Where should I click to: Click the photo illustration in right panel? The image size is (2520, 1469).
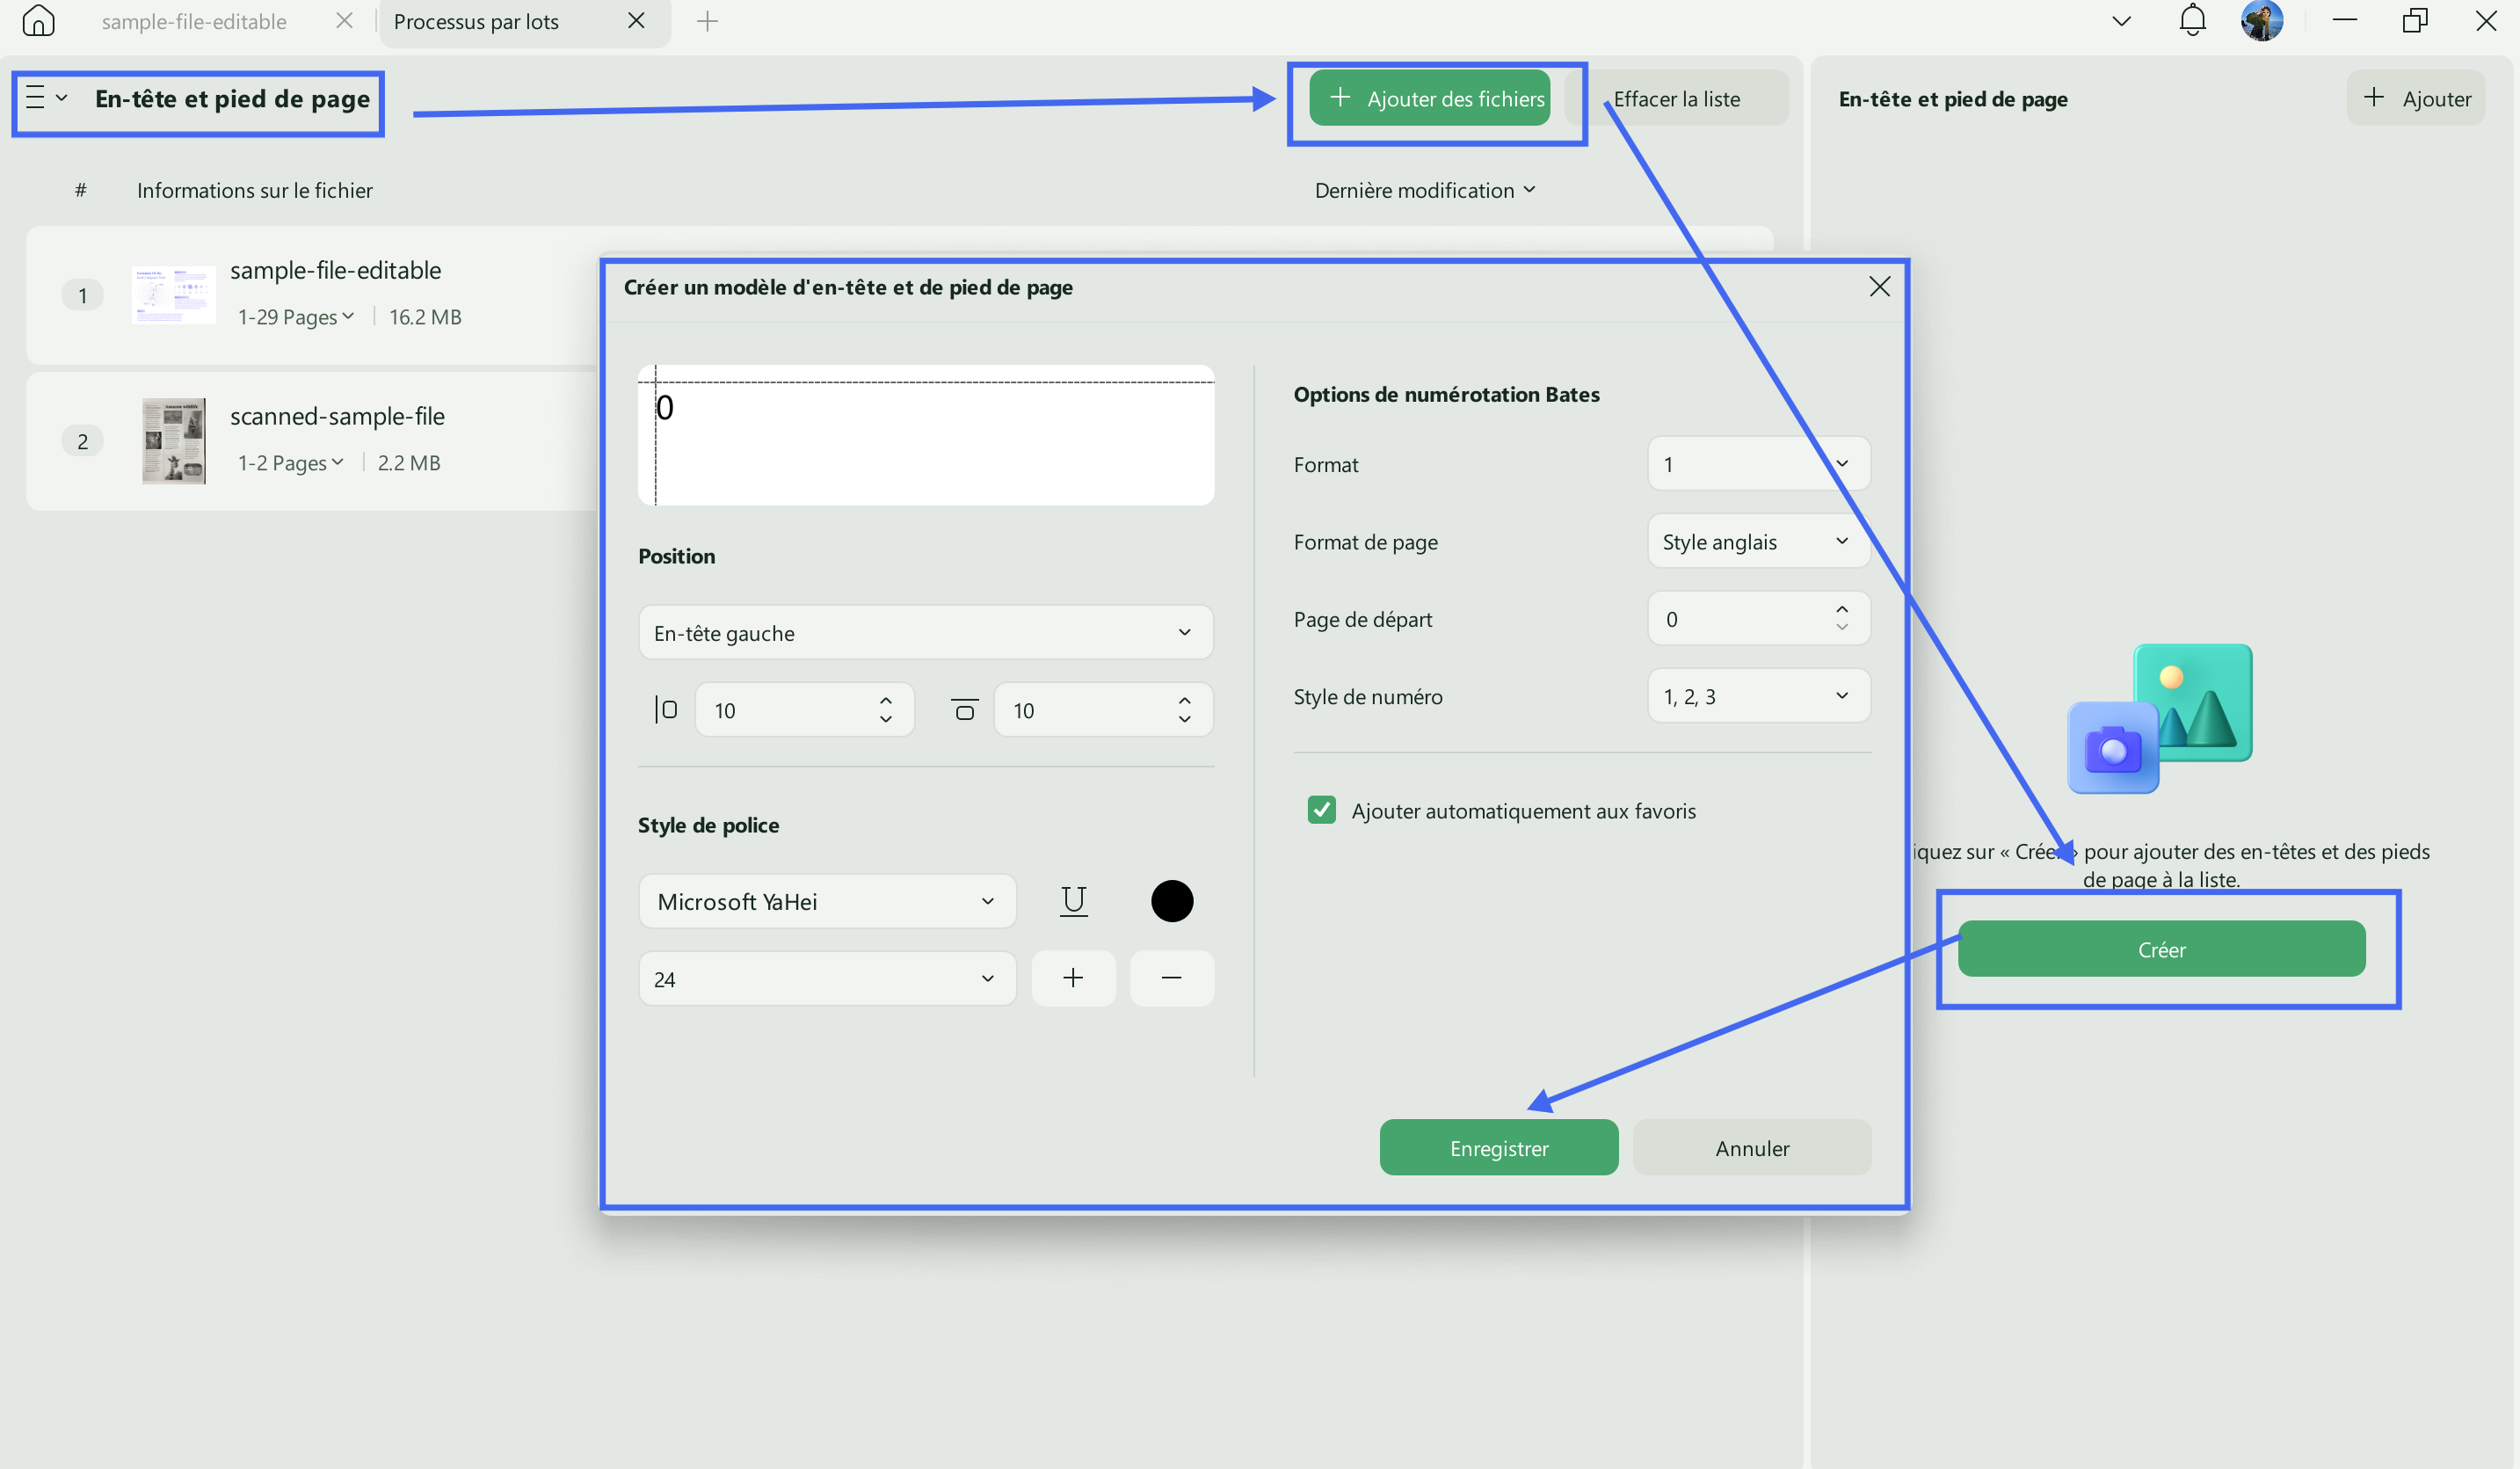tap(2160, 718)
